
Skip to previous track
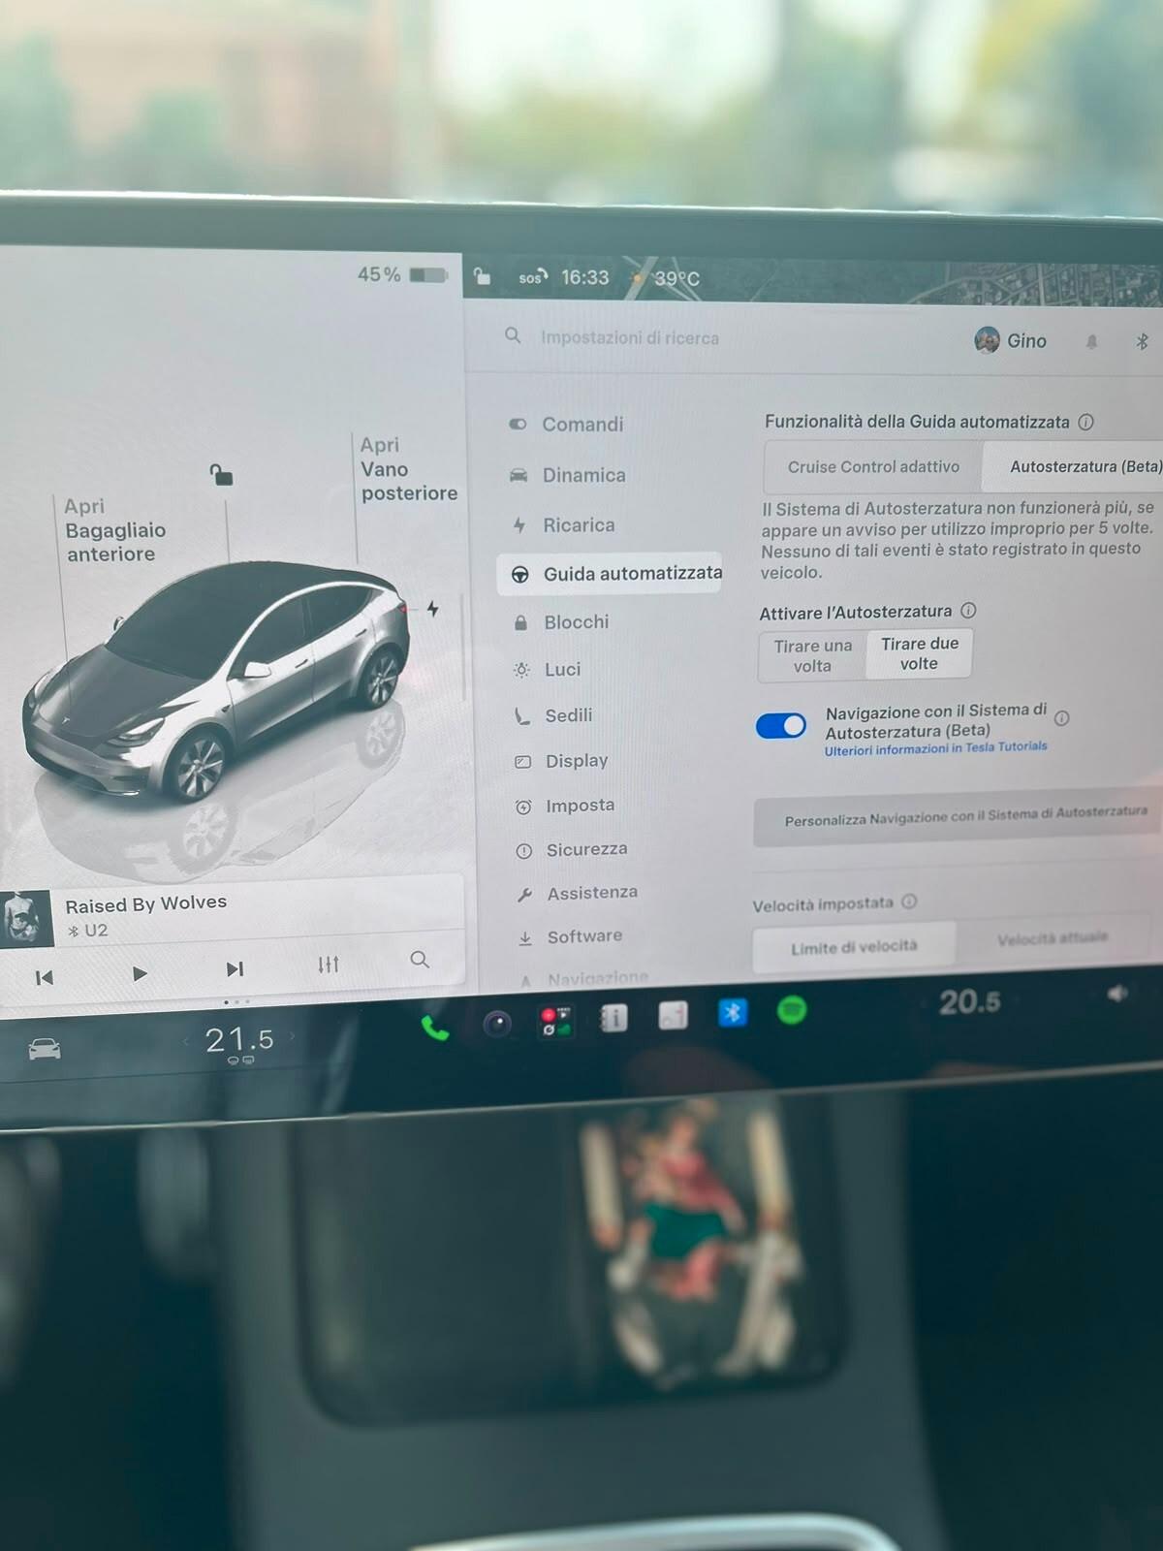44,978
